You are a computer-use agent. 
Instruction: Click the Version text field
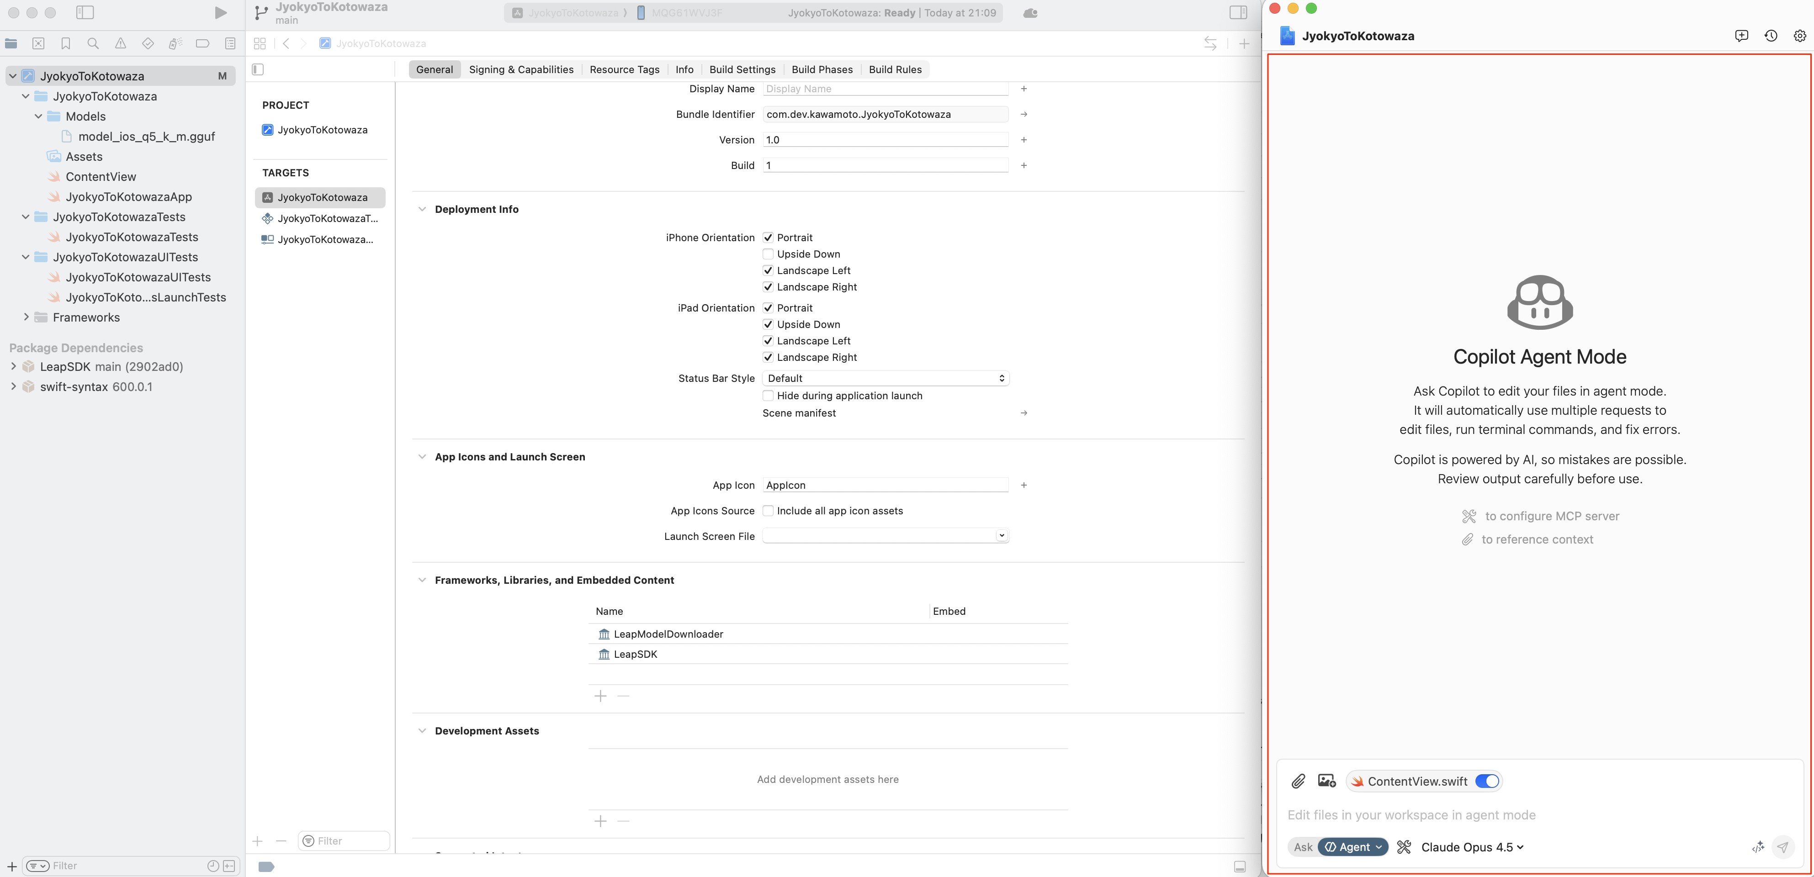tap(885, 139)
